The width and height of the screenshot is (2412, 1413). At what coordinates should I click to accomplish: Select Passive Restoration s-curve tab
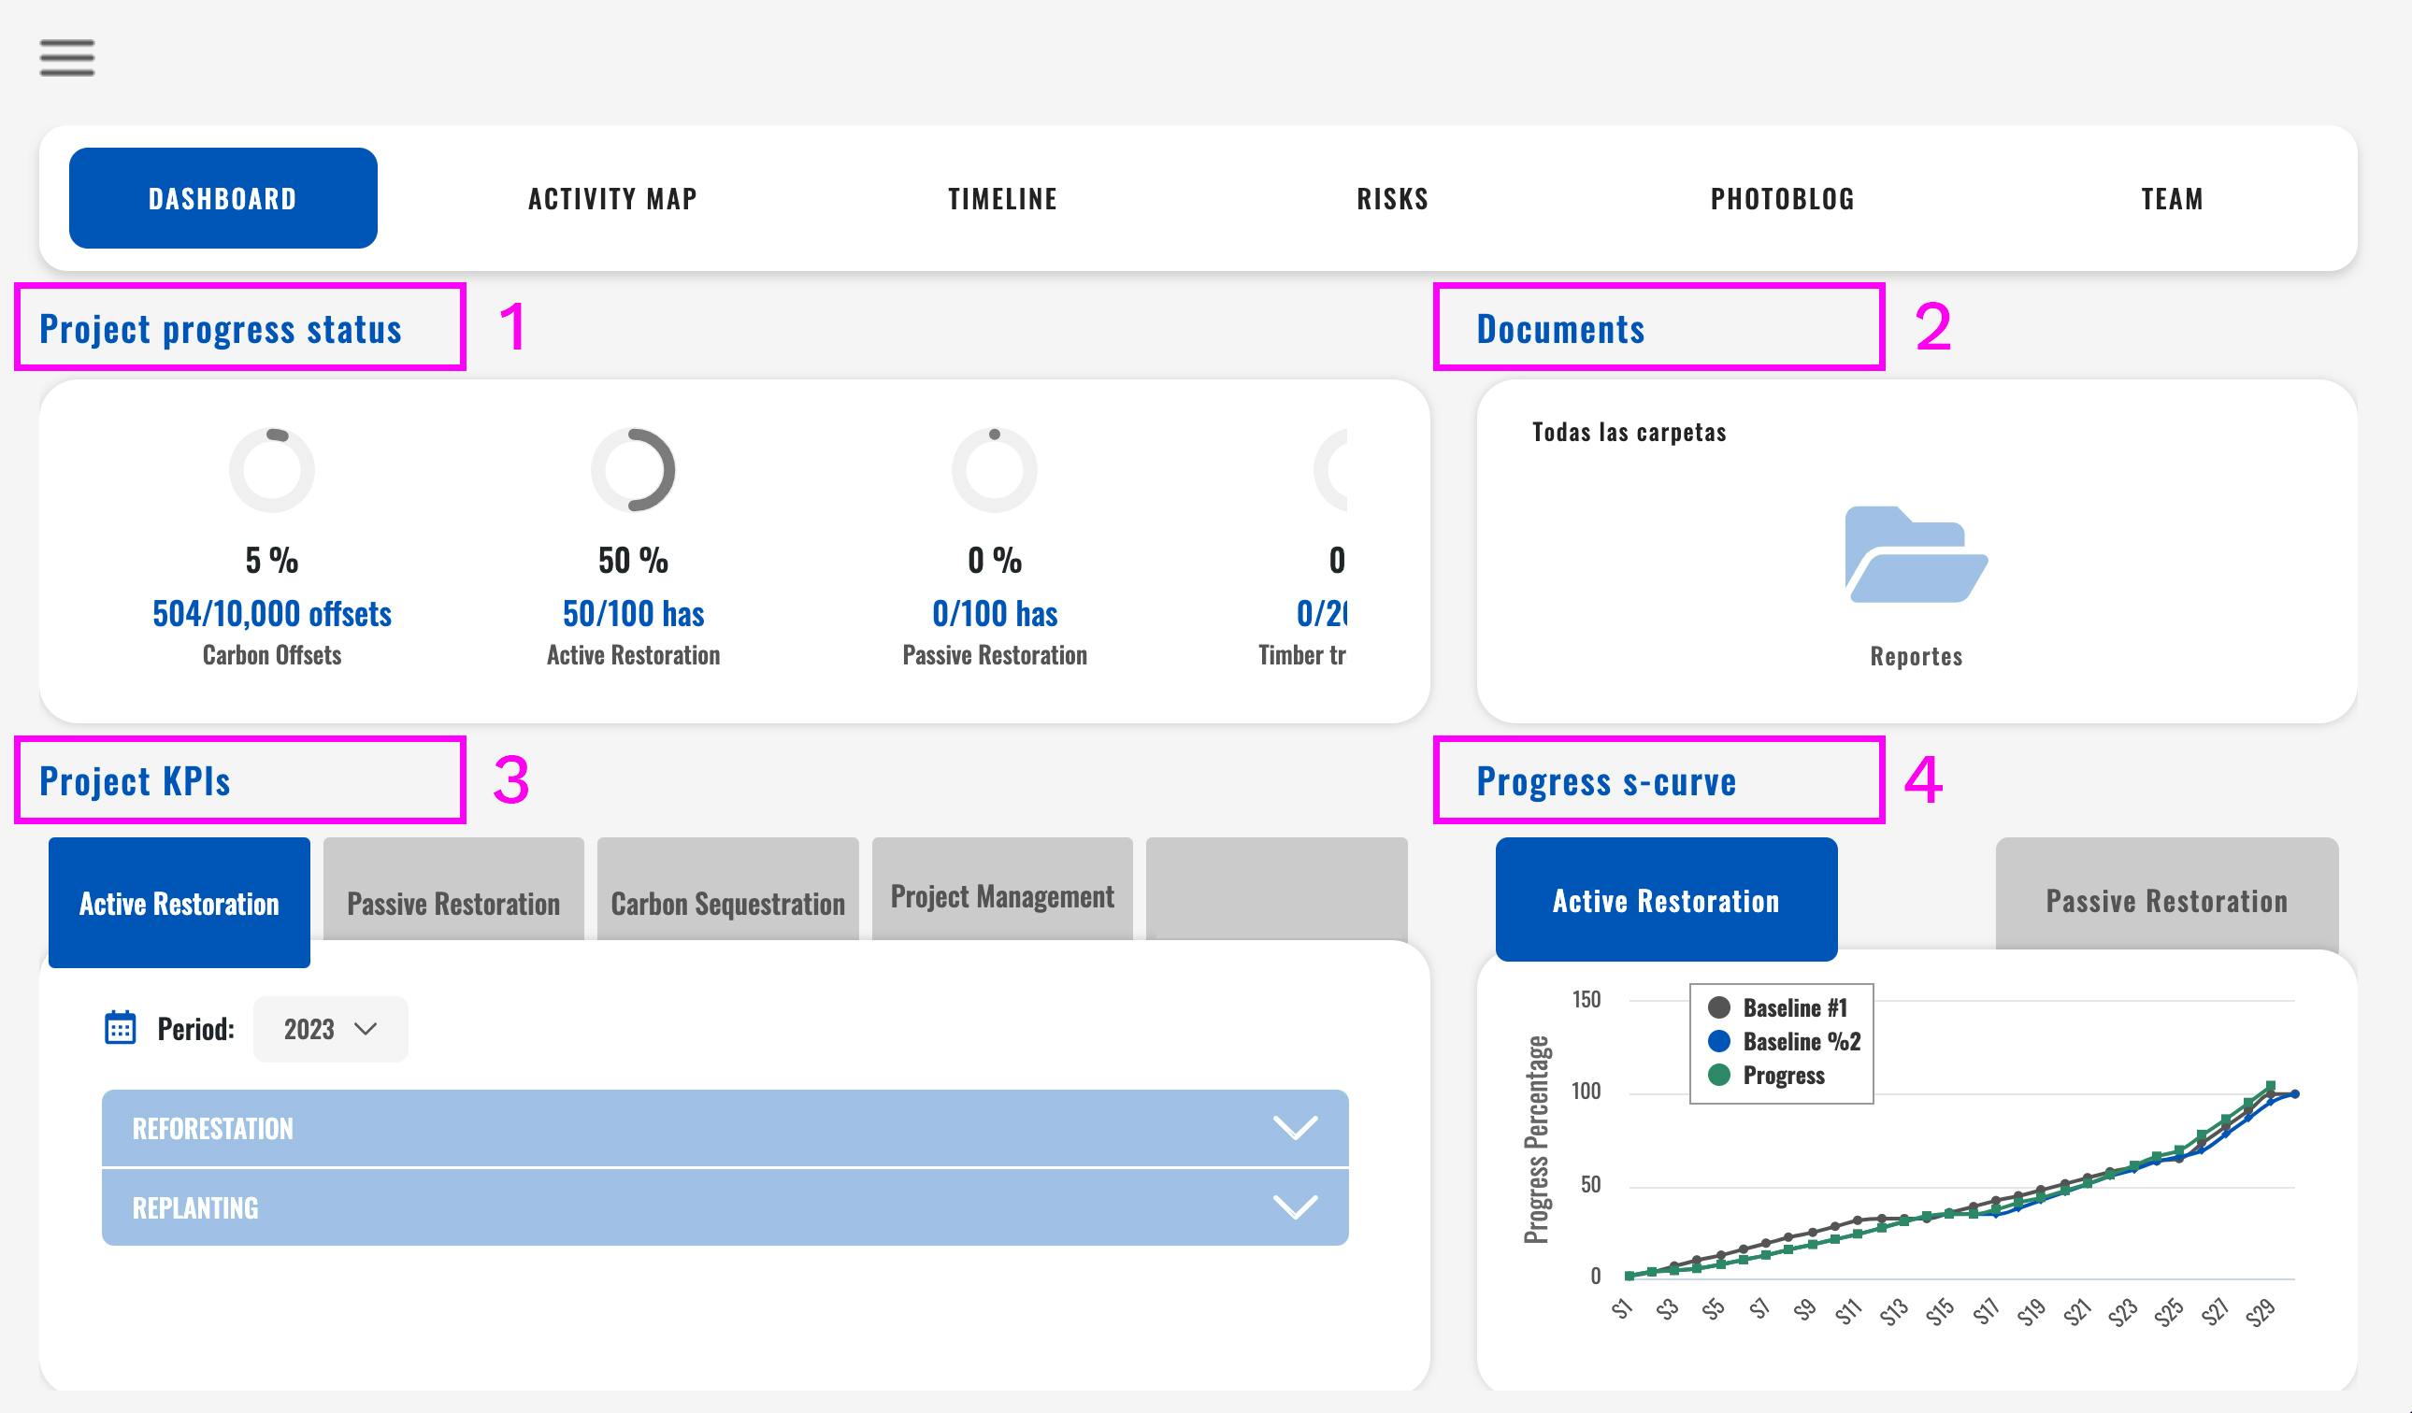(x=2166, y=900)
